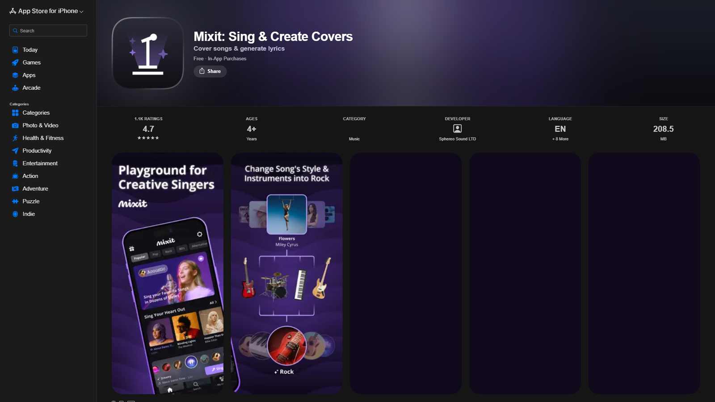Select the Puzzle category
The height and width of the screenshot is (402, 715).
(31, 201)
